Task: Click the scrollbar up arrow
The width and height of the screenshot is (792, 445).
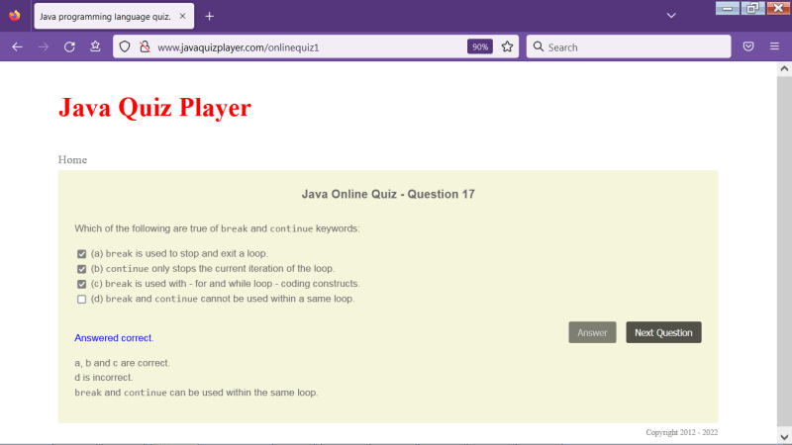Action: point(784,68)
